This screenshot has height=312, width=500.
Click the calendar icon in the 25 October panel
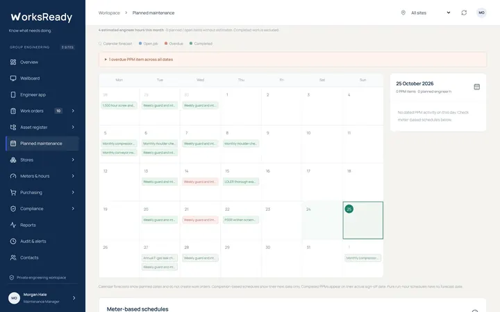point(476,87)
